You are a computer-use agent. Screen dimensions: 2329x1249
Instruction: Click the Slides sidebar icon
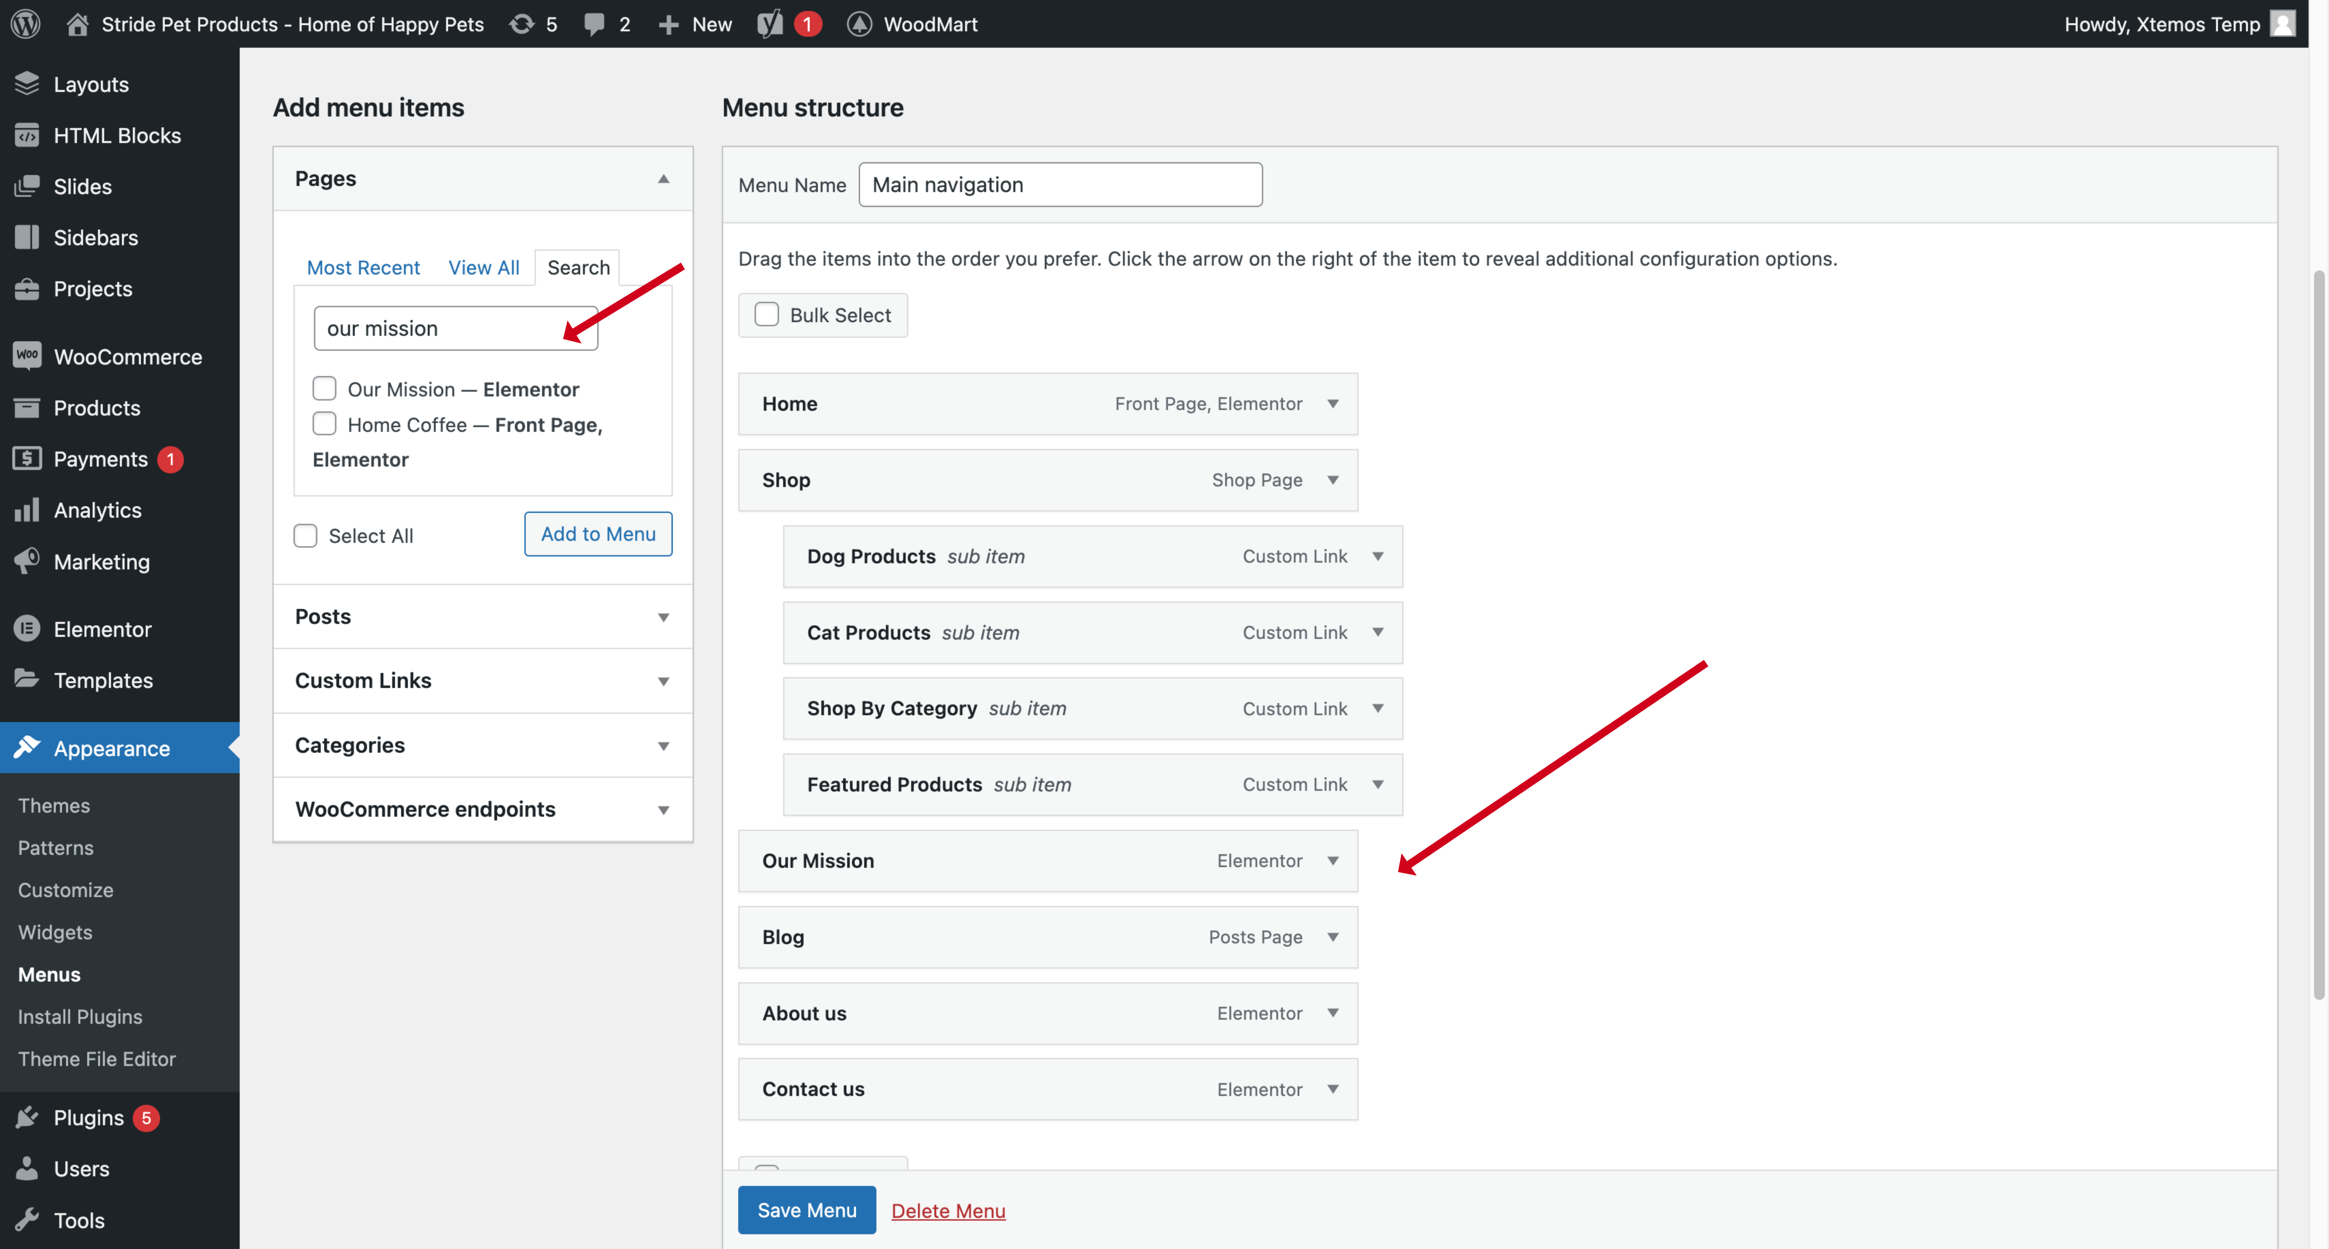pyautogui.click(x=27, y=186)
